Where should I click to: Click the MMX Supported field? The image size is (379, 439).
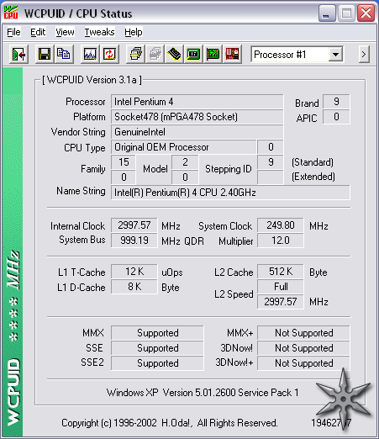157,333
